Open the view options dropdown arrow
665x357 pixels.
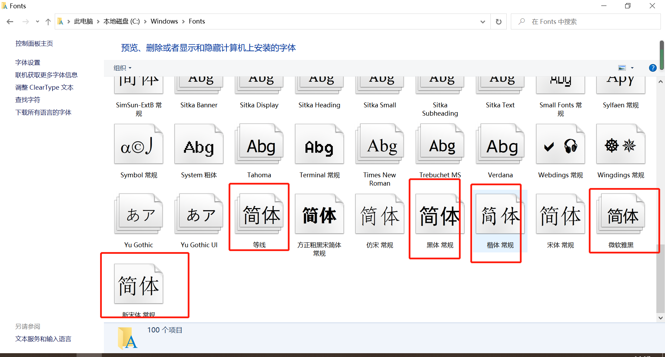click(632, 68)
